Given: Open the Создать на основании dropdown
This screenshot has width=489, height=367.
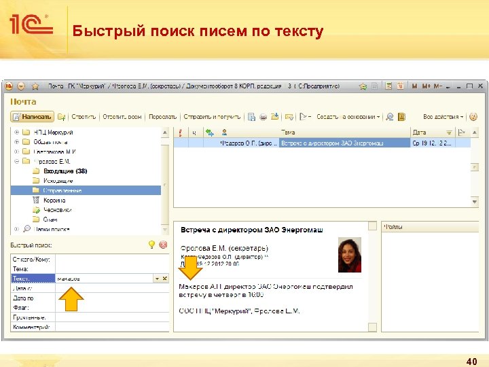Looking at the screenshot, I should tap(348, 117).
